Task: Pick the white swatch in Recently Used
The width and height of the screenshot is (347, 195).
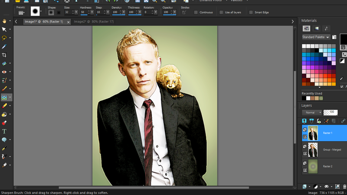Action: click(308, 98)
